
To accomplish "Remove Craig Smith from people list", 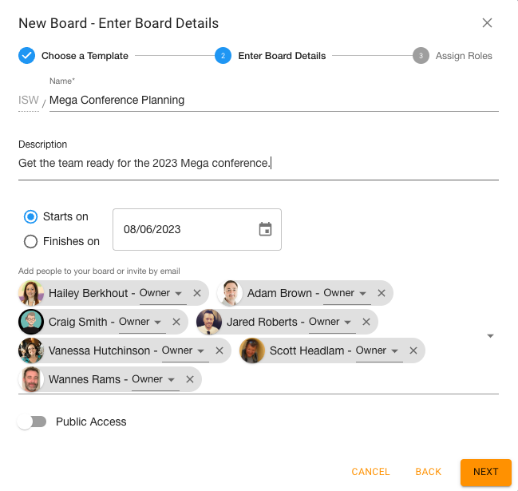I will tap(176, 322).
